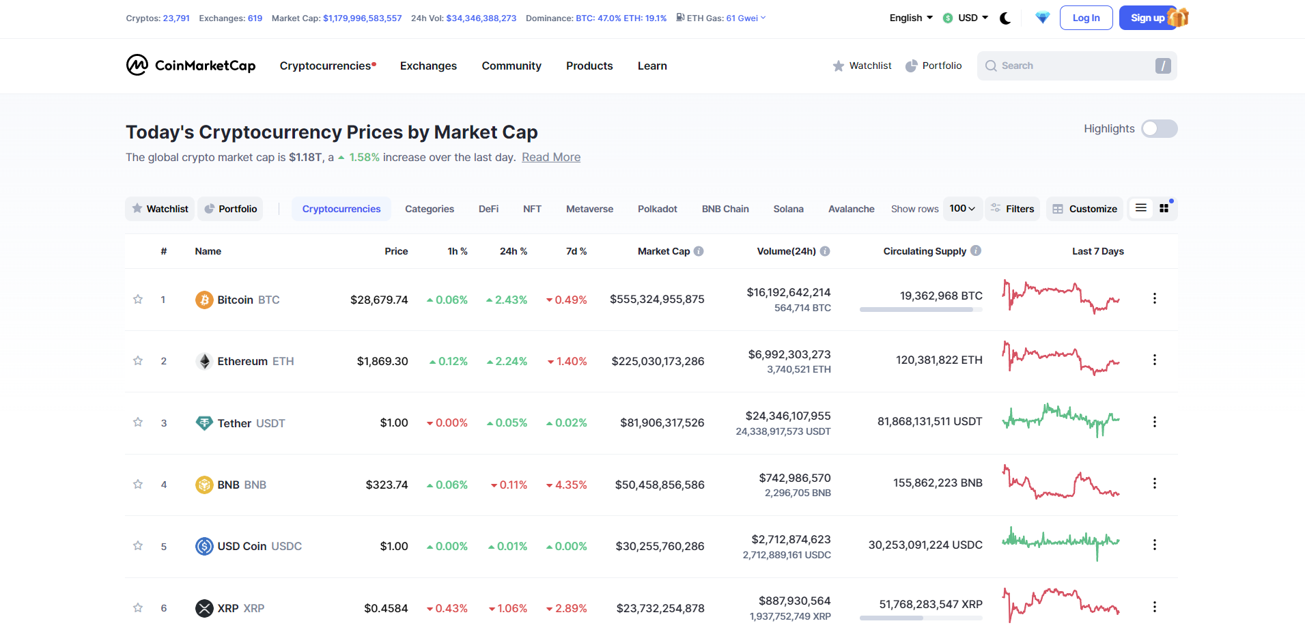
Task: Click the BNB coin logo
Action: point(204,485)
